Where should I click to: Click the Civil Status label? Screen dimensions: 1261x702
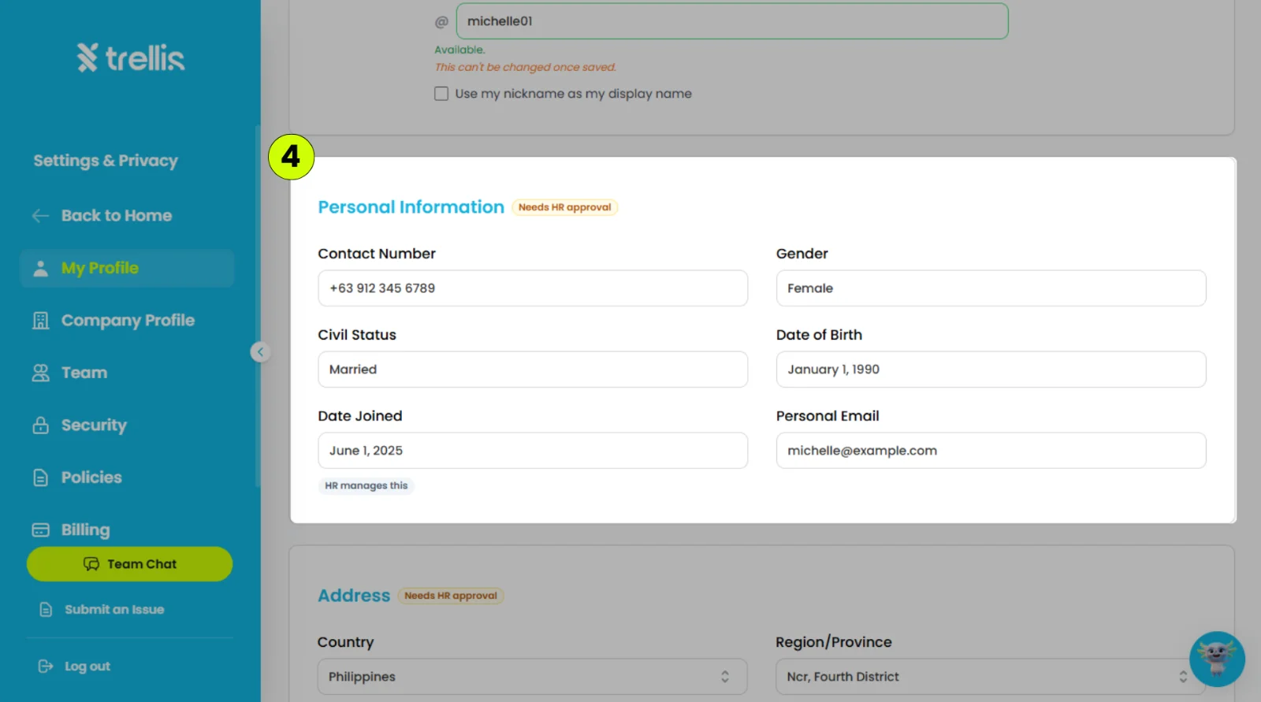coord(357,335)
